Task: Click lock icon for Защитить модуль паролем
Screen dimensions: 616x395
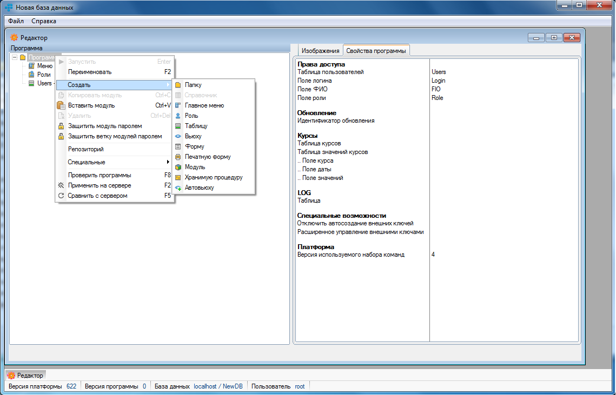Action: click(61, 126)
